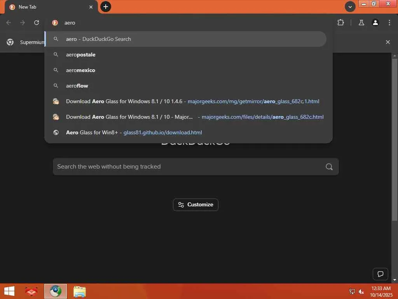
Task: Go forward with the forward arrow
Action: click(23, 23)
